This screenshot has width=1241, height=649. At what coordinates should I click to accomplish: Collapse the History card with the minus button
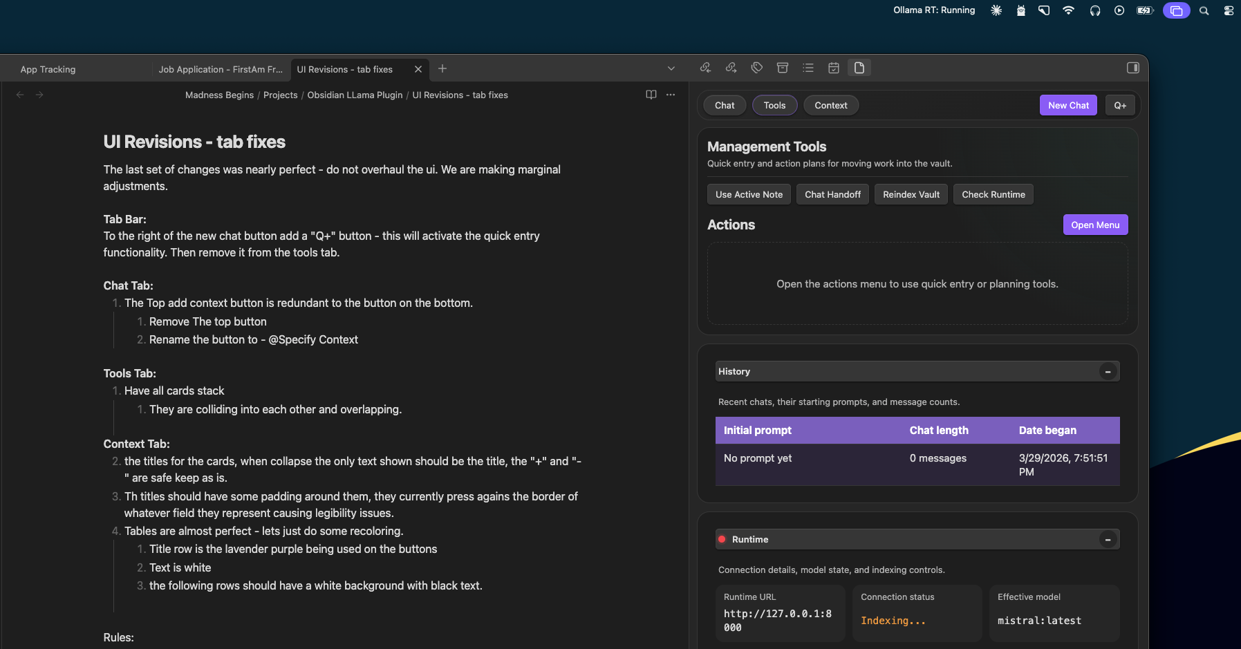1108,372
